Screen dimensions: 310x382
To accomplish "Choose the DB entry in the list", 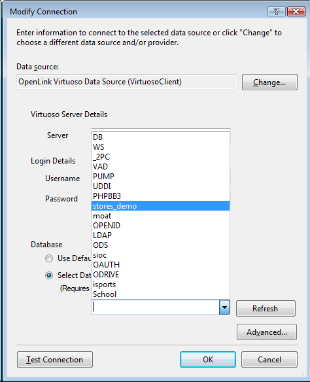I will click(x=160, y=137).
